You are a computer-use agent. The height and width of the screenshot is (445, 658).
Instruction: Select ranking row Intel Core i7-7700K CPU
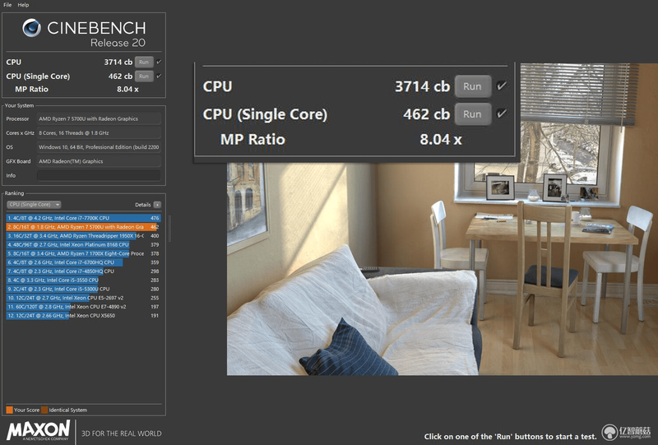click(83, 218)
